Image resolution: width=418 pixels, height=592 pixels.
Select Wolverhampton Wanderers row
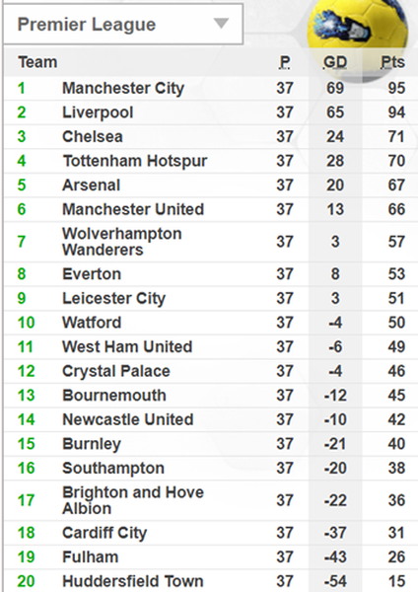click(211, 242)
